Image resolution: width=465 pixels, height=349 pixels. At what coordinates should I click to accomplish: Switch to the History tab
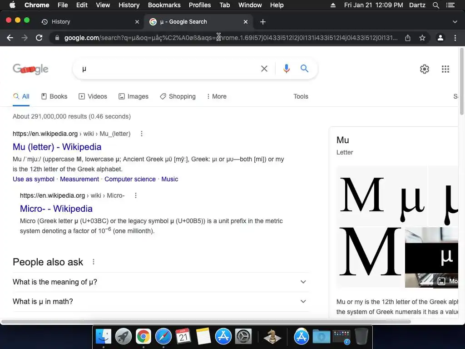89,22
